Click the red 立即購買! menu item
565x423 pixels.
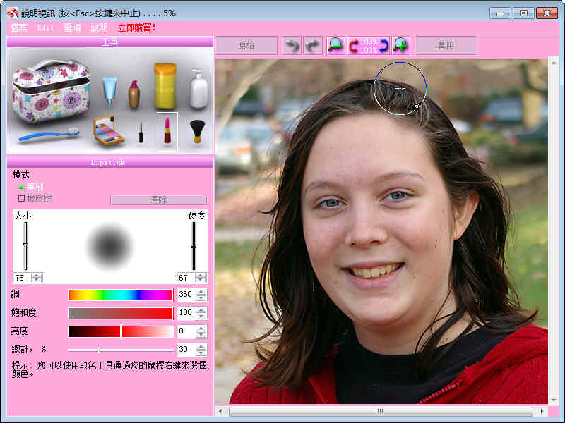click(136, 27)
